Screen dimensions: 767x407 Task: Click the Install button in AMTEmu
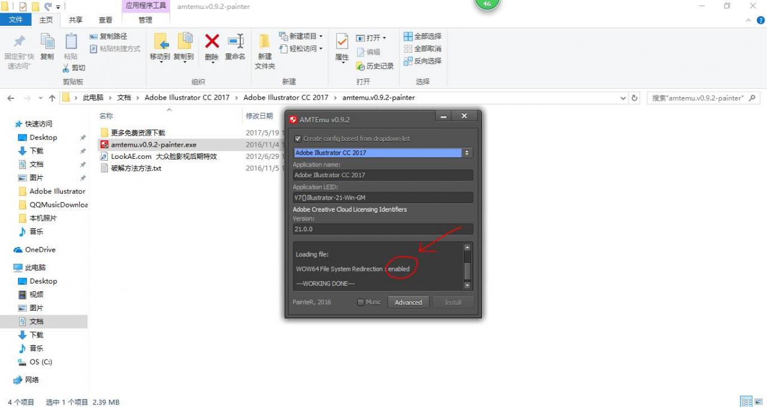tap(453, 302)
